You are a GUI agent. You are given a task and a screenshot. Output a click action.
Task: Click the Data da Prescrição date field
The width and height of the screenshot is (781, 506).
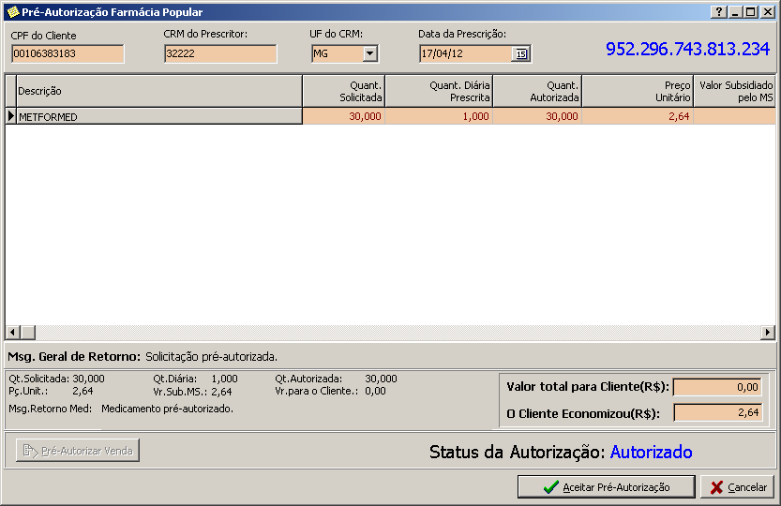pos(465,53)
